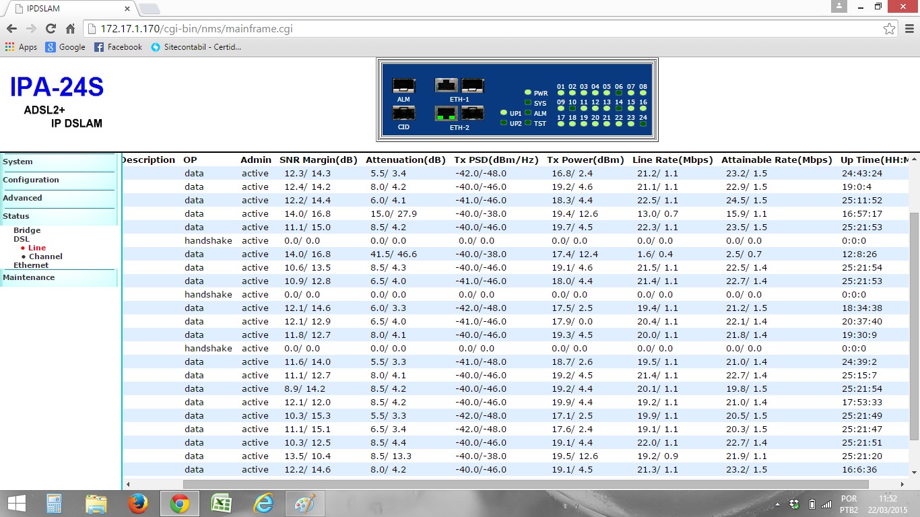
Task: Open the Channel status page
Action: (46, 256)
